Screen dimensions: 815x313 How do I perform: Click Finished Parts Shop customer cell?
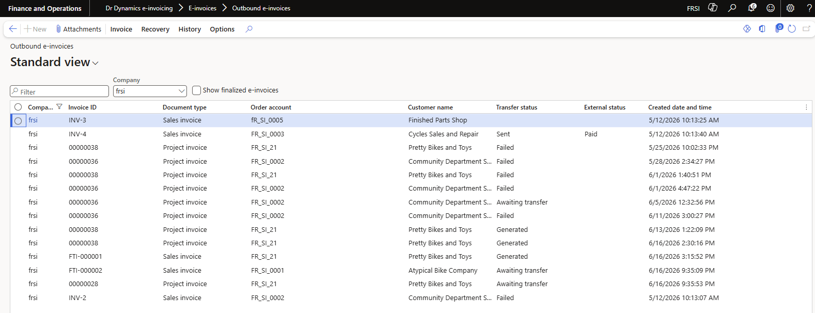click(x=437, y=120)
